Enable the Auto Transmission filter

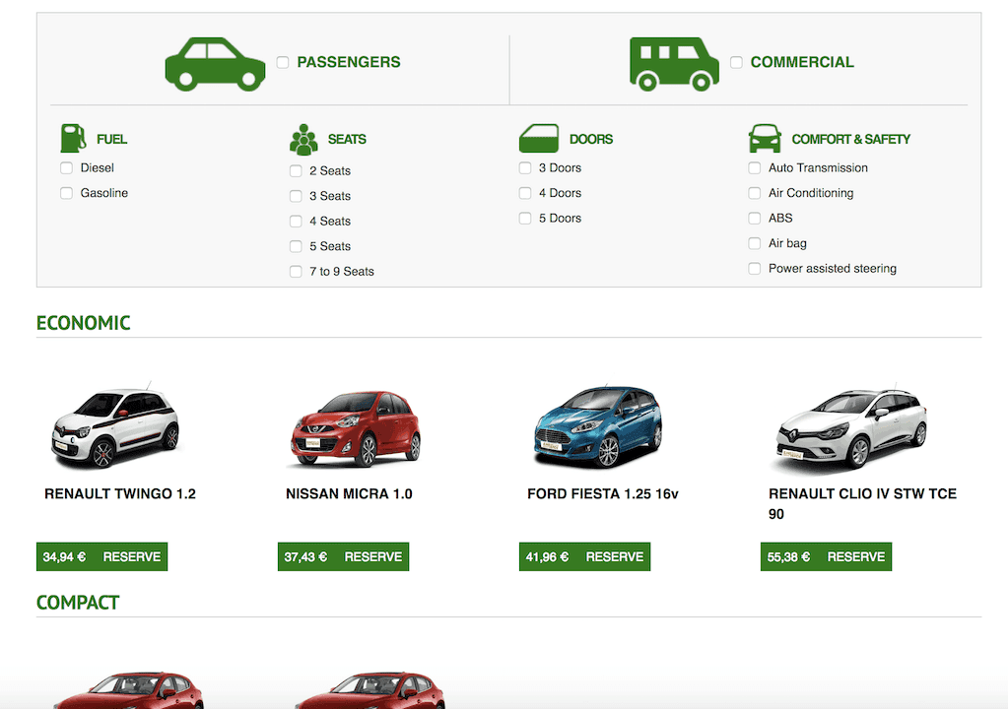point(754,167)
